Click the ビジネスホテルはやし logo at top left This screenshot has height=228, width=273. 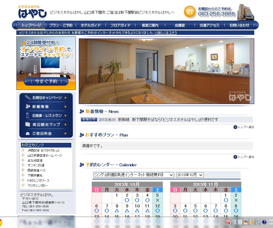[x=32, y=12]
